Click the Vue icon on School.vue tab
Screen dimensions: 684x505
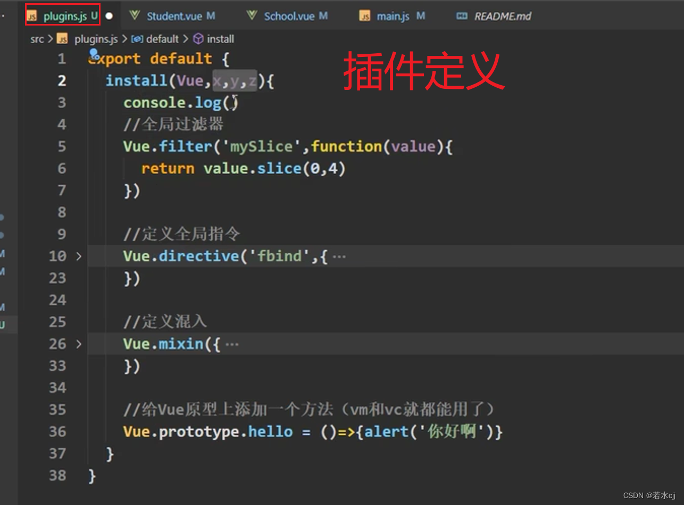(x=252, y=15)
